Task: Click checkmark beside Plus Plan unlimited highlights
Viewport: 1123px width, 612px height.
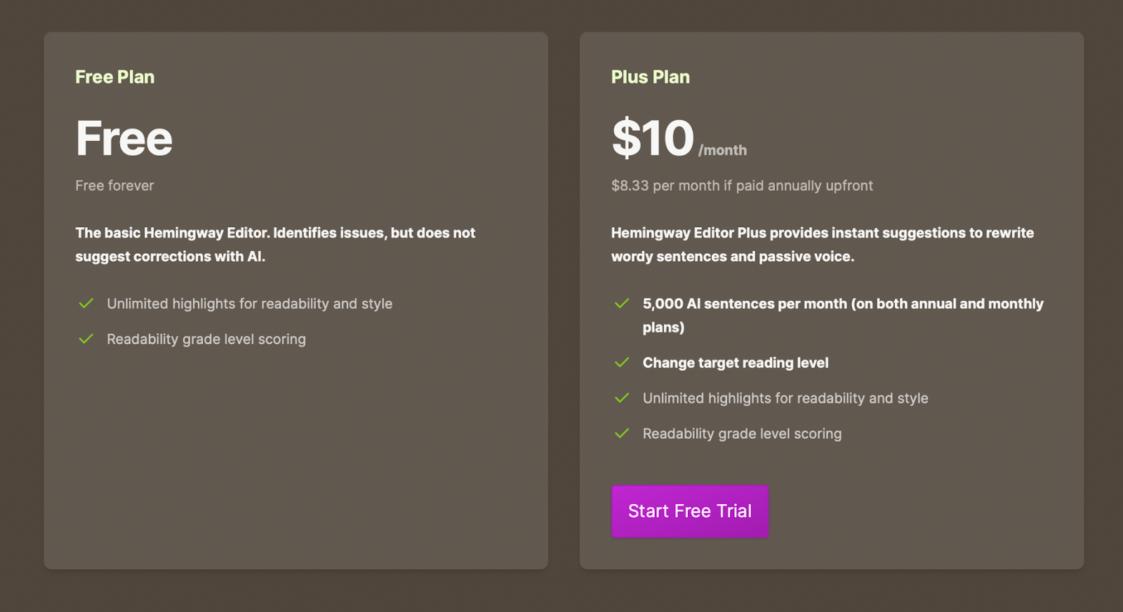Action: pos(622,397)
